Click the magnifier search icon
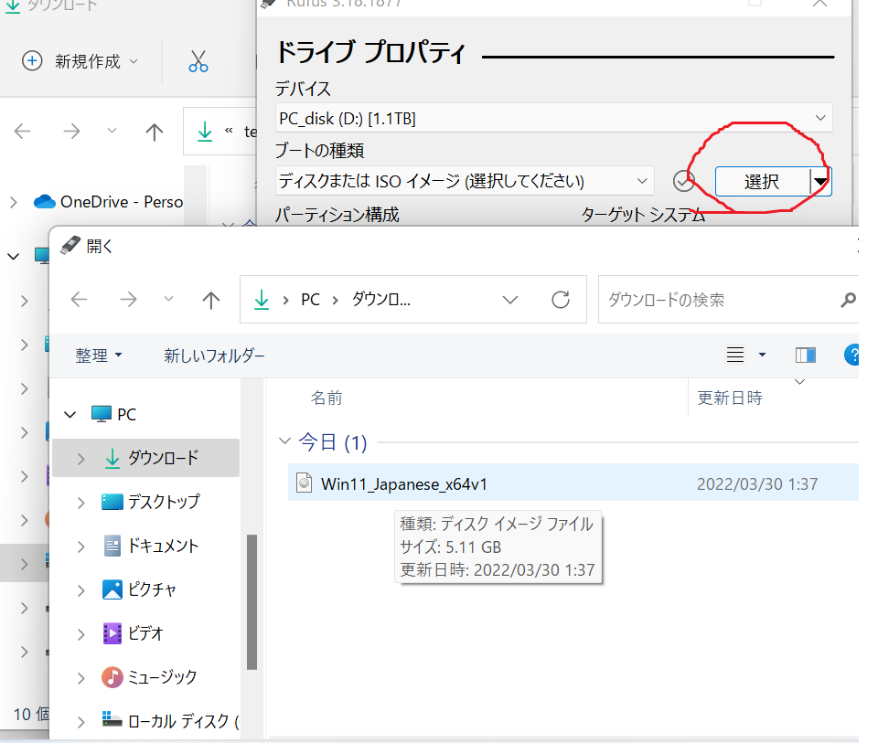The image size is (878, 743). point(849,301)
